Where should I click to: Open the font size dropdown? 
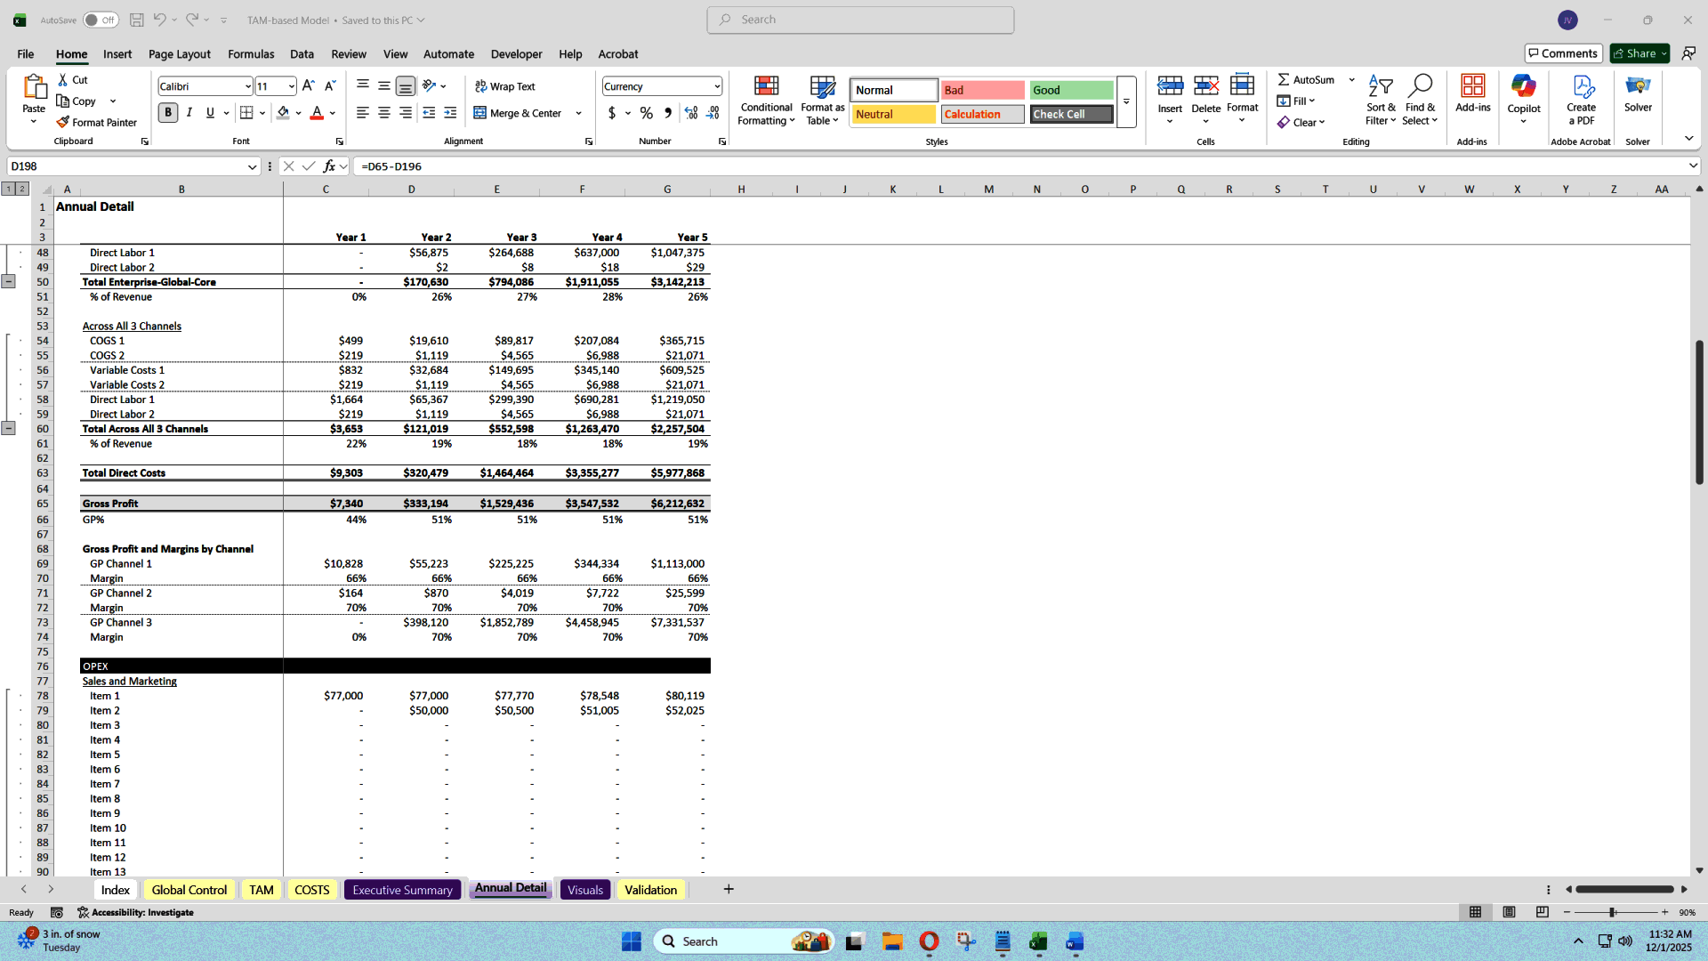click(292, 85)
